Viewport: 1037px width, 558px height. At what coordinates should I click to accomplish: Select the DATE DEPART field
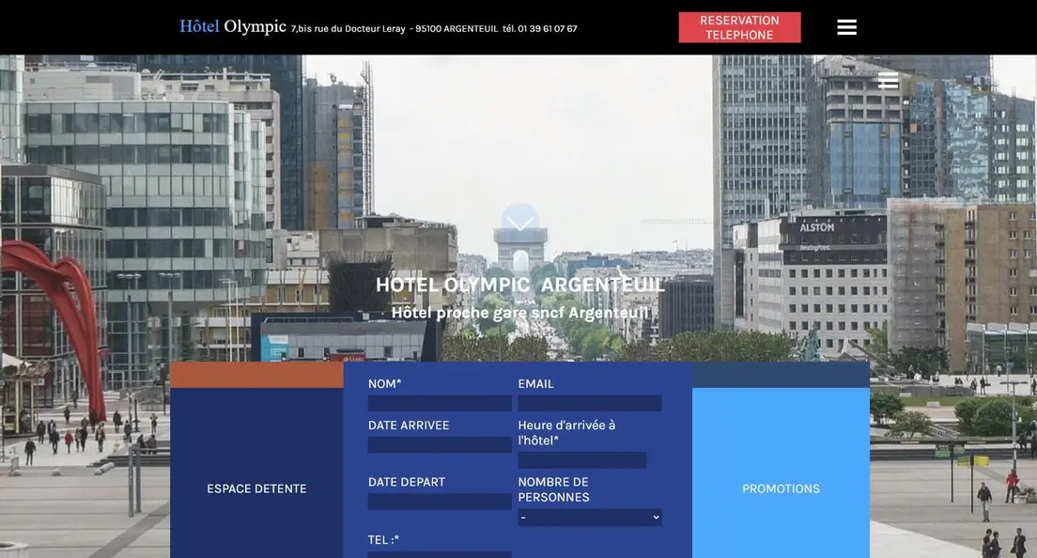tap(440, 502)
